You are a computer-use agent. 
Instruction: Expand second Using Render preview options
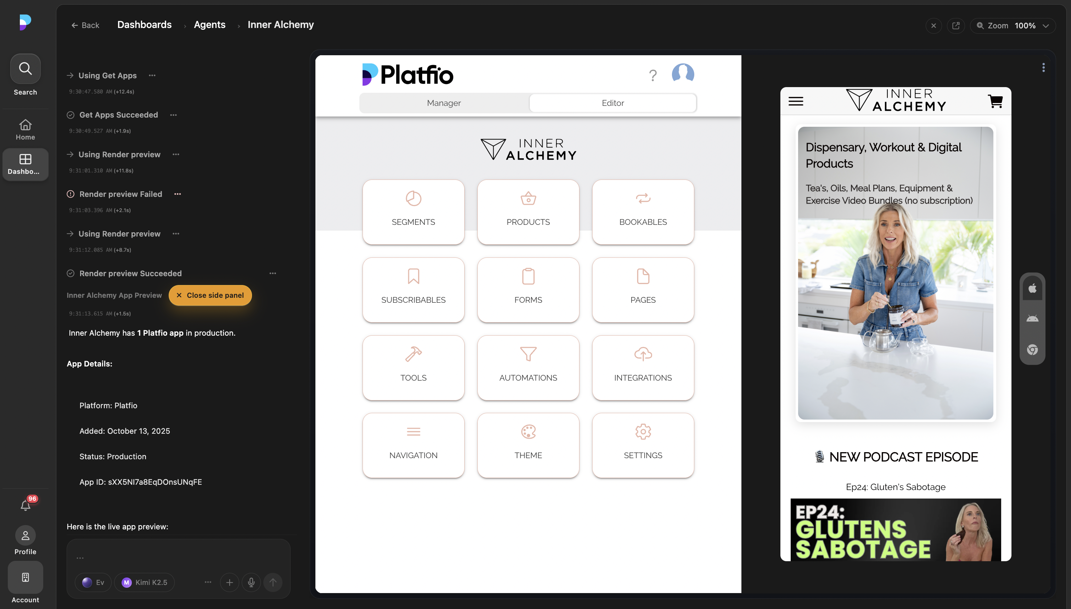click(176, 234)
